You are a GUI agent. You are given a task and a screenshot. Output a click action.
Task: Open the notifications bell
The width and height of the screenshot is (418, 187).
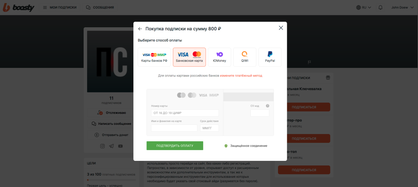[380, 7]
